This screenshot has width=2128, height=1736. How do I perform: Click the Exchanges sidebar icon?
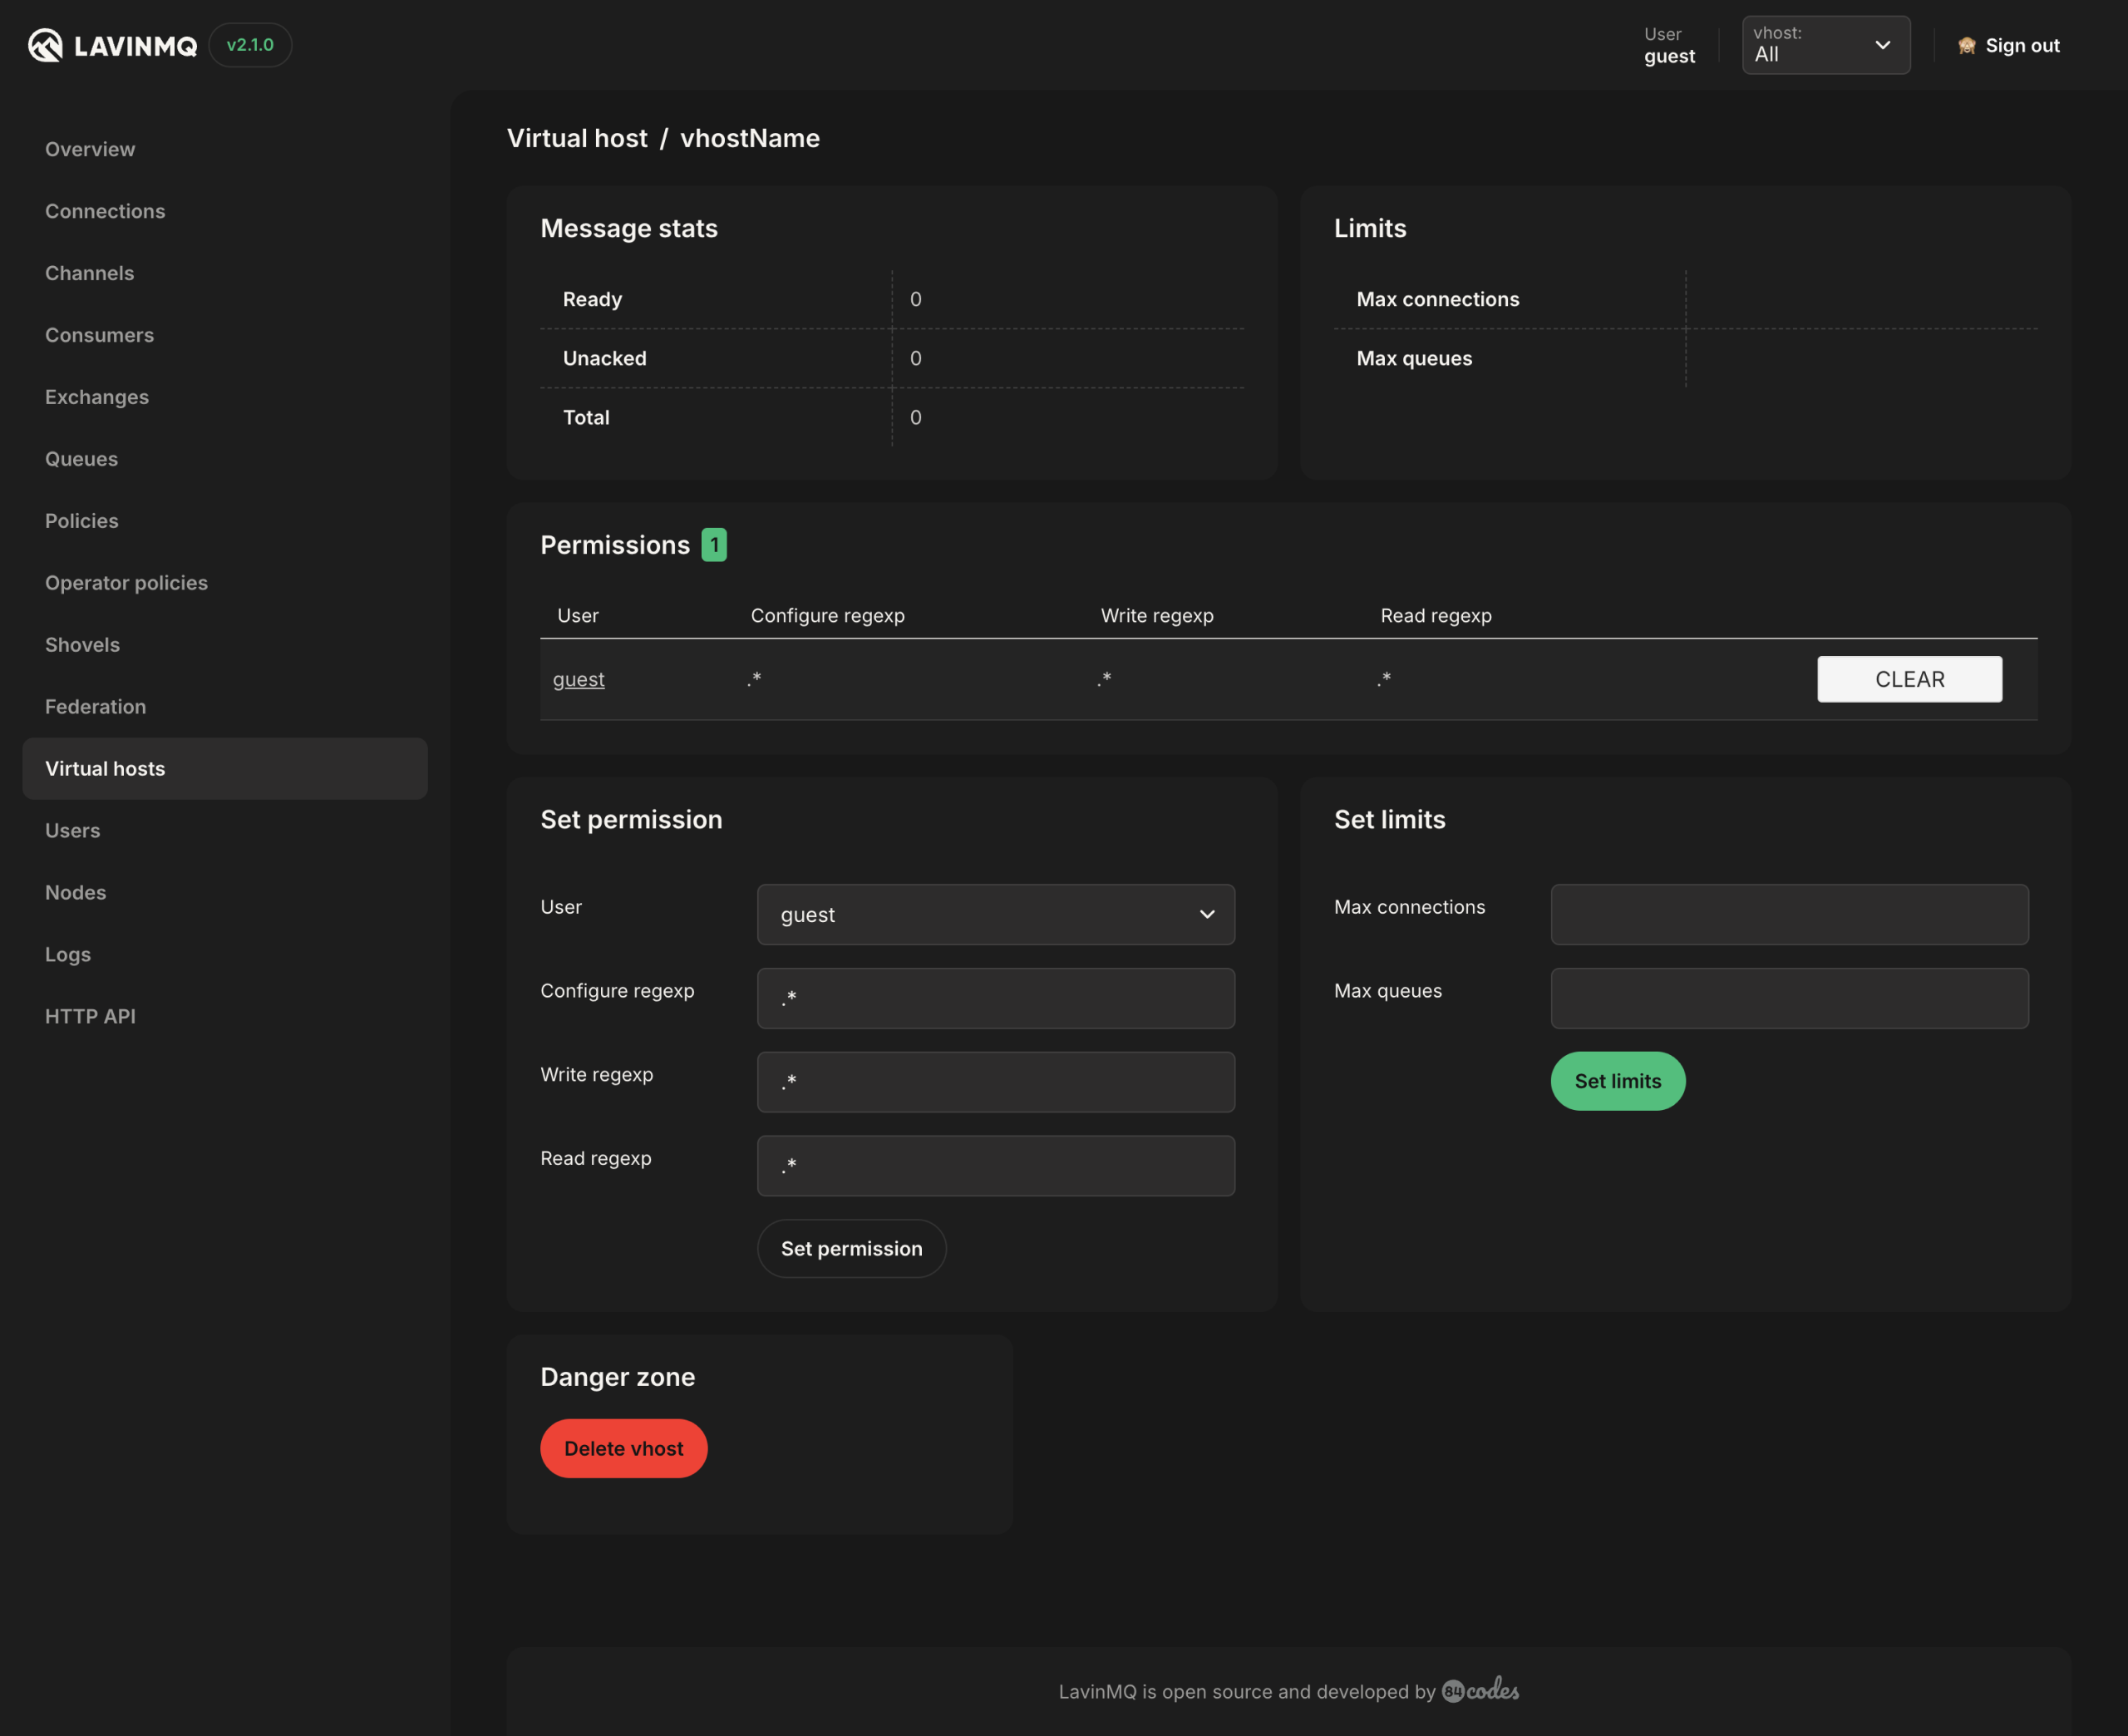pyautogui.click(x=97, y=396)
